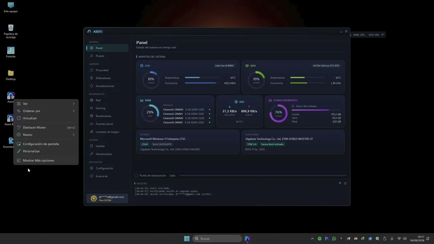Click the "ChannelA-DIMM0" RAM module row
The height and width of the screenshot is (244, 434).
186,109
